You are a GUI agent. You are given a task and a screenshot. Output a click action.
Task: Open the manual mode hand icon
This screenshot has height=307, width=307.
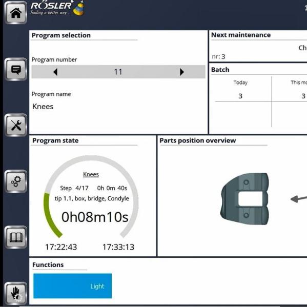16,293
